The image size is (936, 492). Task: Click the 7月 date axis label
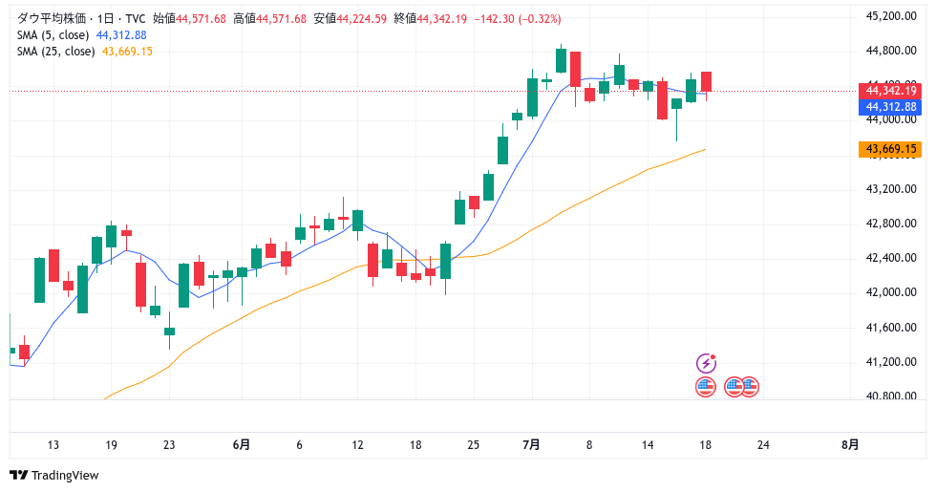531,445
